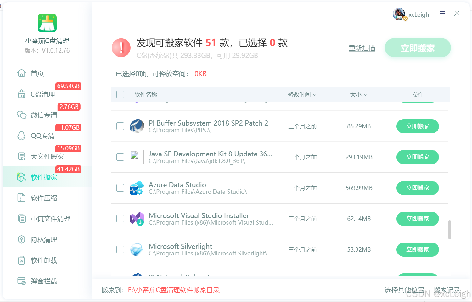Click the 选择其他位置 link
Image resolution: width=472 pixels, height=302 pixels.
404,290
